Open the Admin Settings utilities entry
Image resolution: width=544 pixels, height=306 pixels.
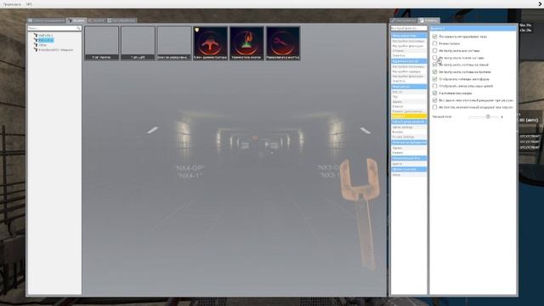(x=409, y=127)
